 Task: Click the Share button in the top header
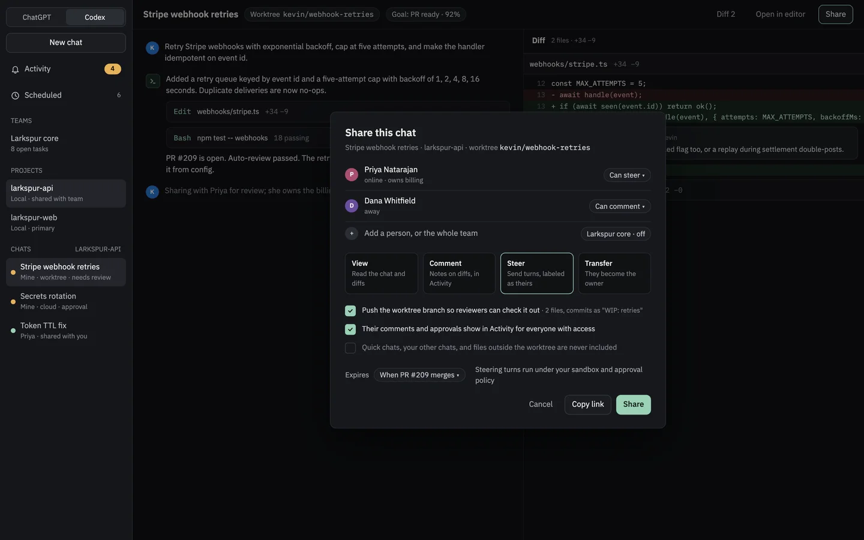(x=835, y=14)
